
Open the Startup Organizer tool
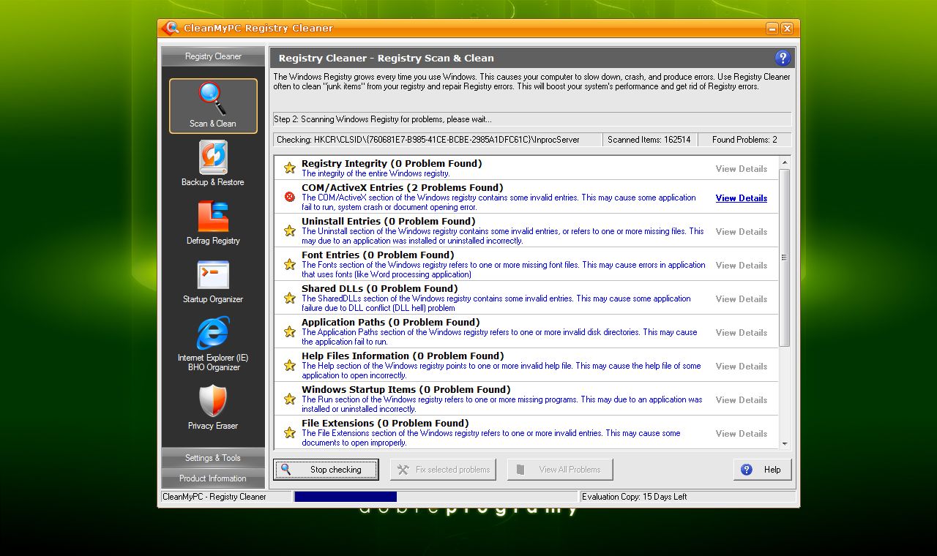[213, 282]
